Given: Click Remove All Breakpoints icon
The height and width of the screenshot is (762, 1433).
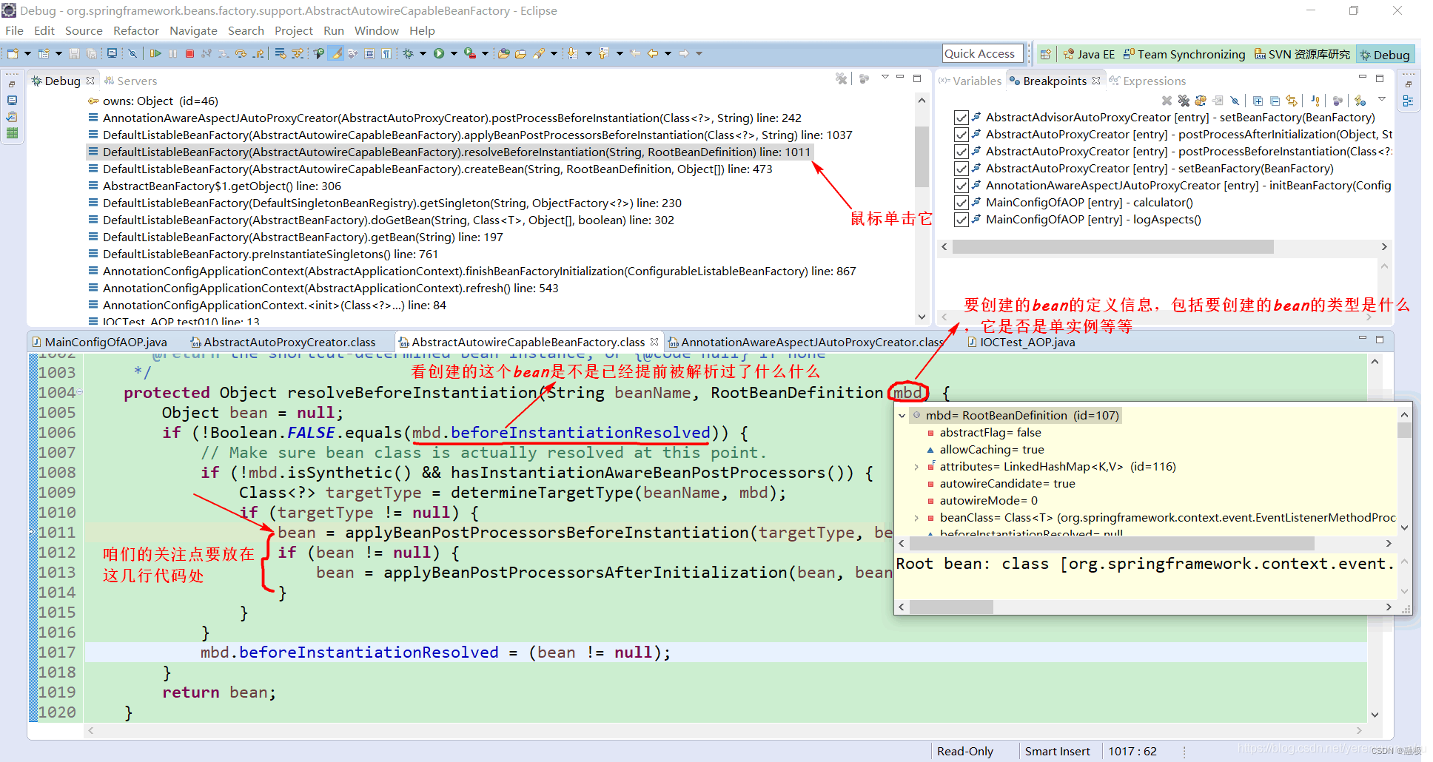Looking at the screenshot, I should (x=1184, y=101).
